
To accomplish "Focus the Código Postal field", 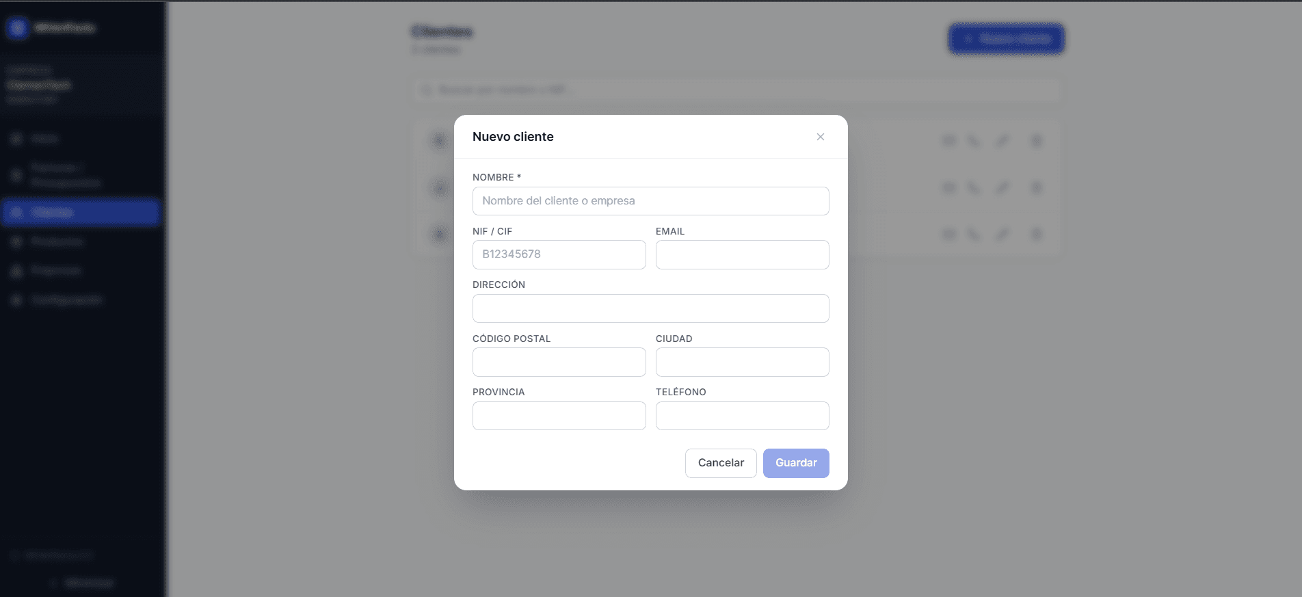I will (x=559, y=362).
